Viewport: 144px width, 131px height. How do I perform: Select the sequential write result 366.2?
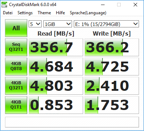(112, 47)
